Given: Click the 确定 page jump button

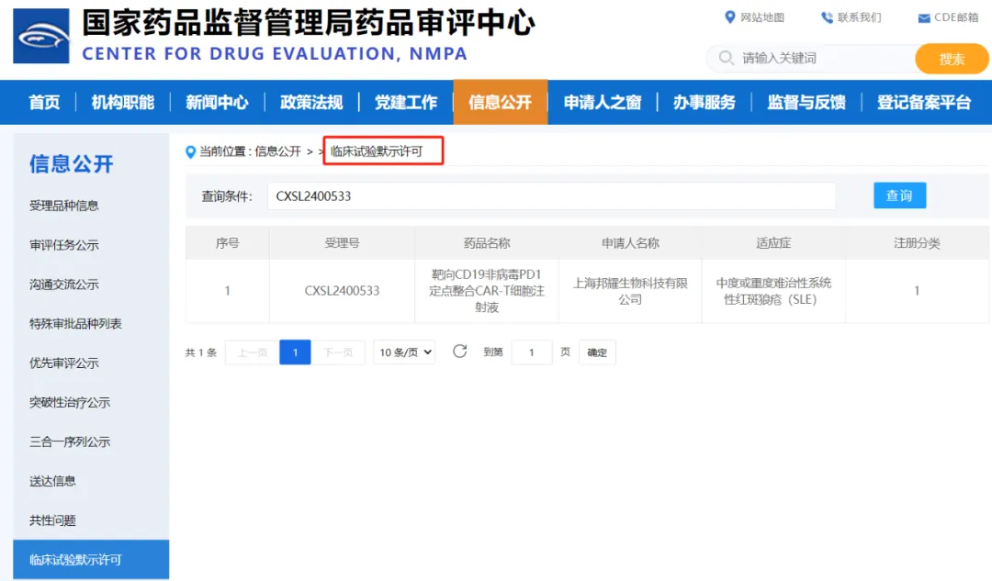Looking at the screenshot, I should pyautogui.click(x=597, y=352).
